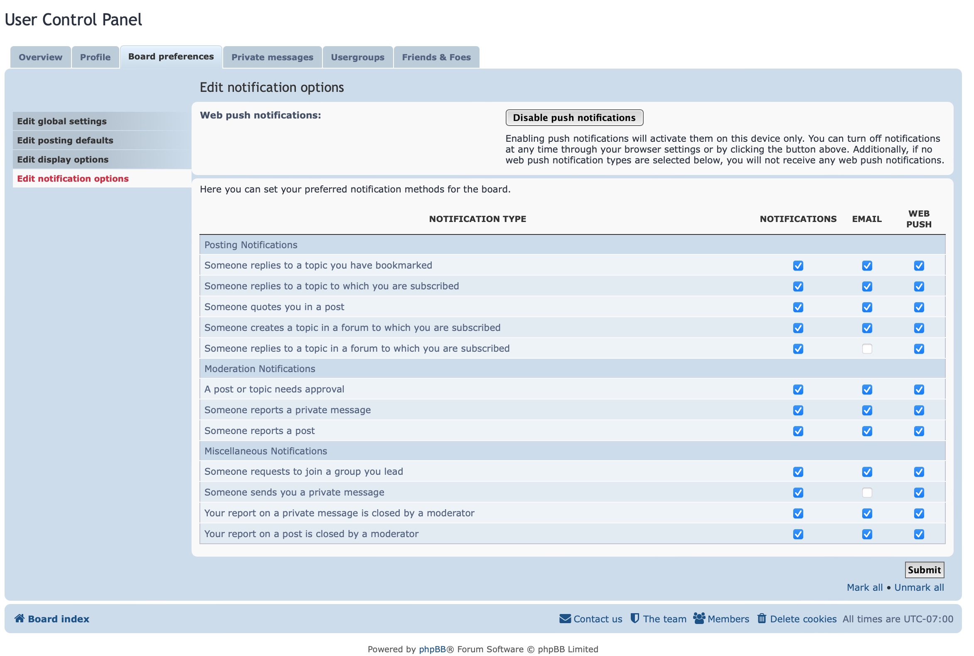Click the shield icon next to The team
This screenshot has width=974, height=656.
tap(635, 618)
